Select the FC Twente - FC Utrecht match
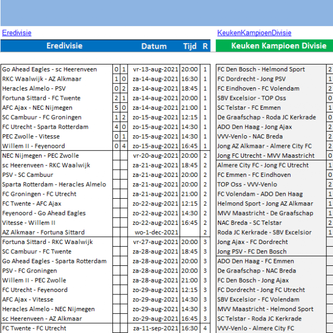333x333 pixels. [34, 328]
